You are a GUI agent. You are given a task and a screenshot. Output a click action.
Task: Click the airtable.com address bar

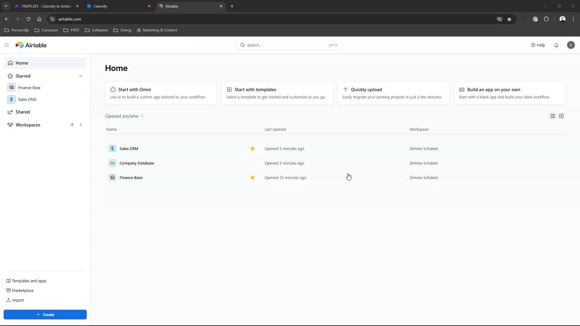[x=272, y=19]
